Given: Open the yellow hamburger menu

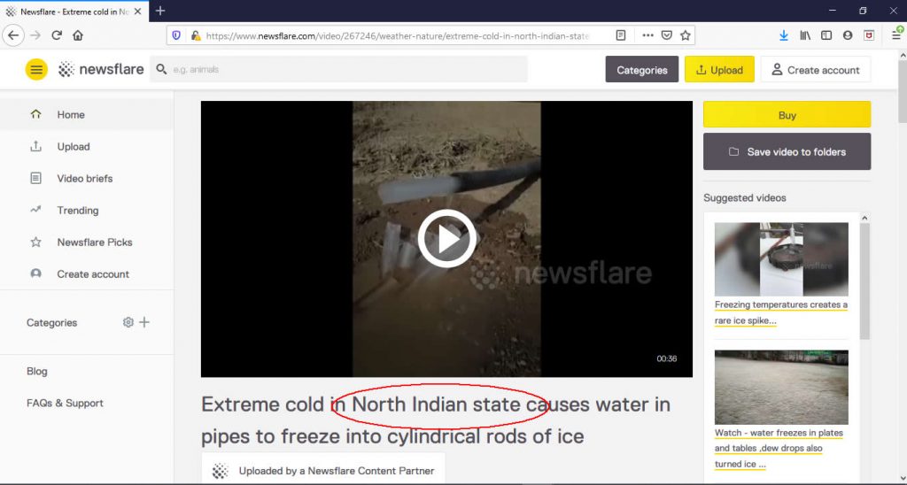Looking at the screenshot, I should click(x=35, y=70).
